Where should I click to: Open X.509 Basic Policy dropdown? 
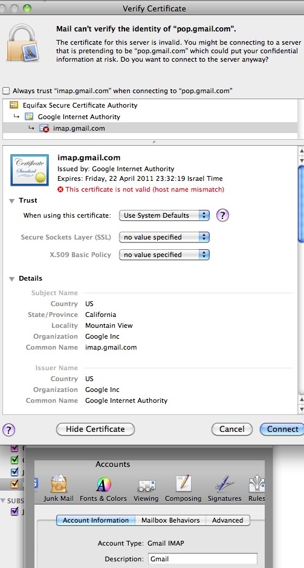(164, 255)
